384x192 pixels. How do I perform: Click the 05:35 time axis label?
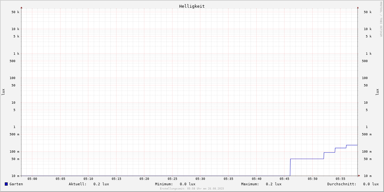coord(228,179)
